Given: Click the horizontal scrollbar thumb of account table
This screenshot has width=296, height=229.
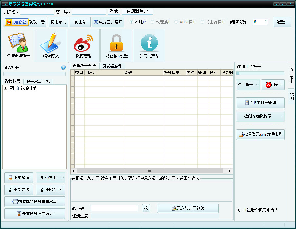Looking at the screenshot, I should coord(150,171).
